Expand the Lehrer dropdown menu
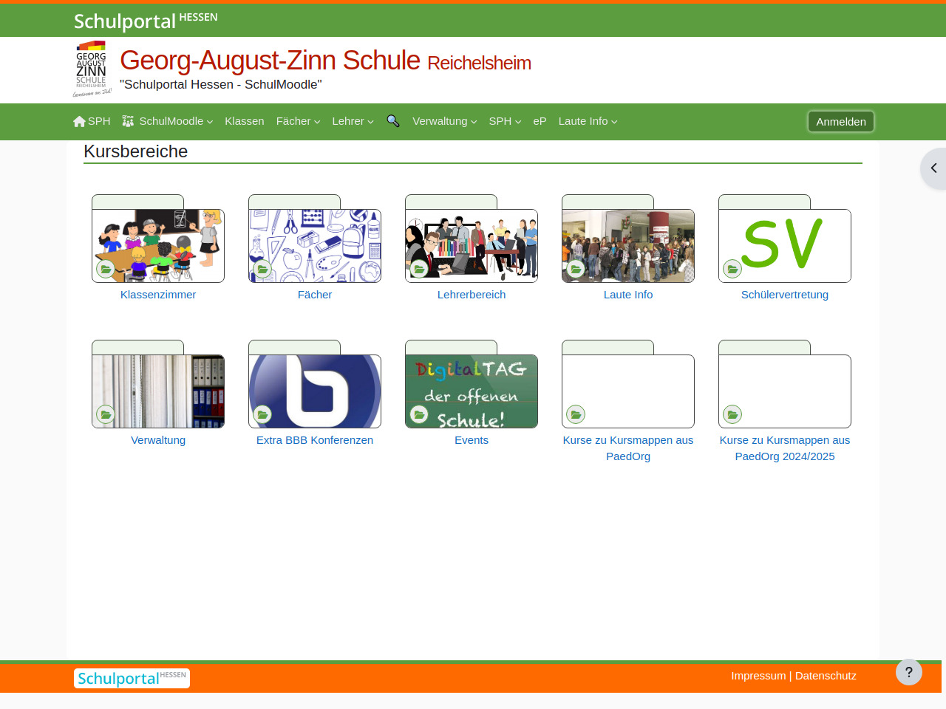This screenshot has width=946, height=709. pyautogui.click(x=353, y=121)
